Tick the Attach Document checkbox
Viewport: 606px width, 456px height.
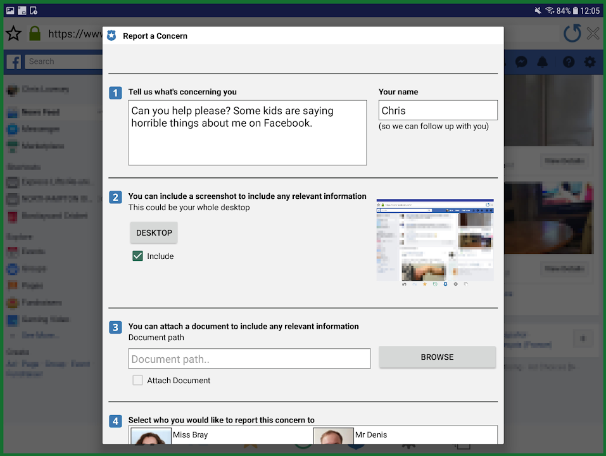pos(137,380)
